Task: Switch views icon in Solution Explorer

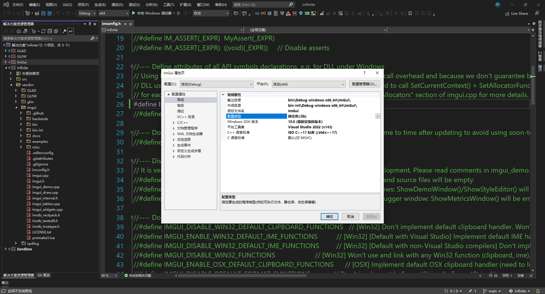Action: click(25, 31)
